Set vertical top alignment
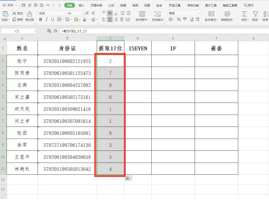This screenshot has width=269, height=200. point(104,13)
